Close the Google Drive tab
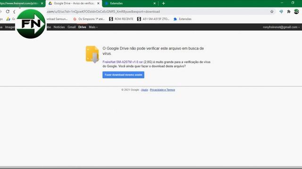302x169 pixels. point(98,3)
